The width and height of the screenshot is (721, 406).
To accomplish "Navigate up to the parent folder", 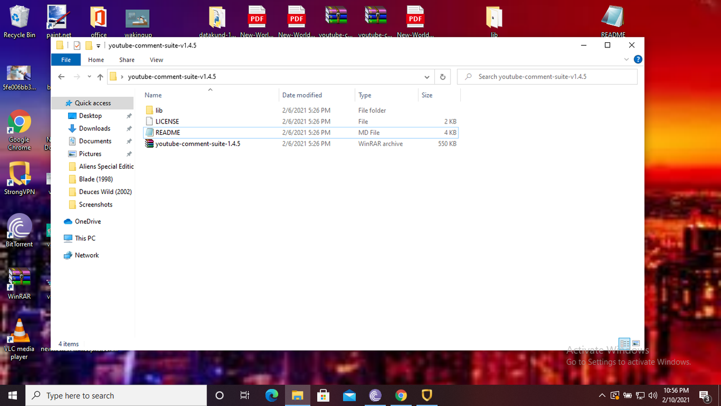I will [100, 77].
